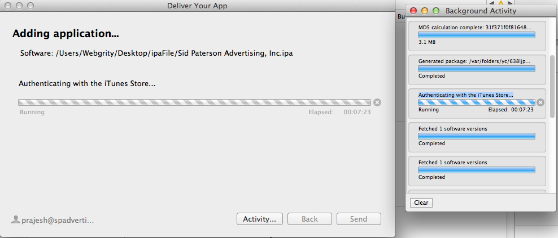Click the striped progress bar in Deliver Your App
Image resolution: width=558 pixels, height=238 pixels.
point(194,102)
